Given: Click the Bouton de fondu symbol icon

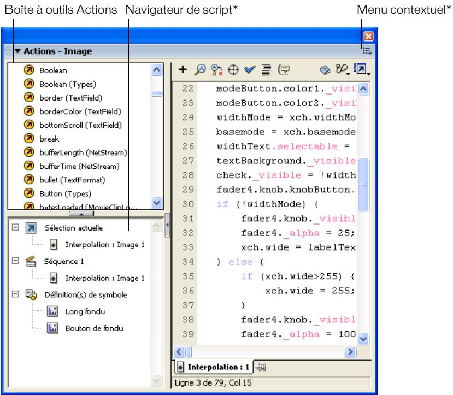Looking at the screenshot, I should click(52, 328).
